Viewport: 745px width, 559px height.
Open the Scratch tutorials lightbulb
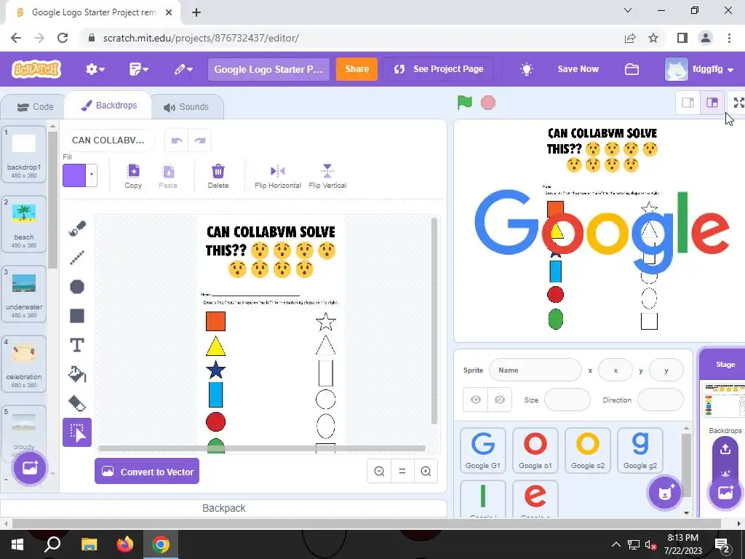pos(527,69)
